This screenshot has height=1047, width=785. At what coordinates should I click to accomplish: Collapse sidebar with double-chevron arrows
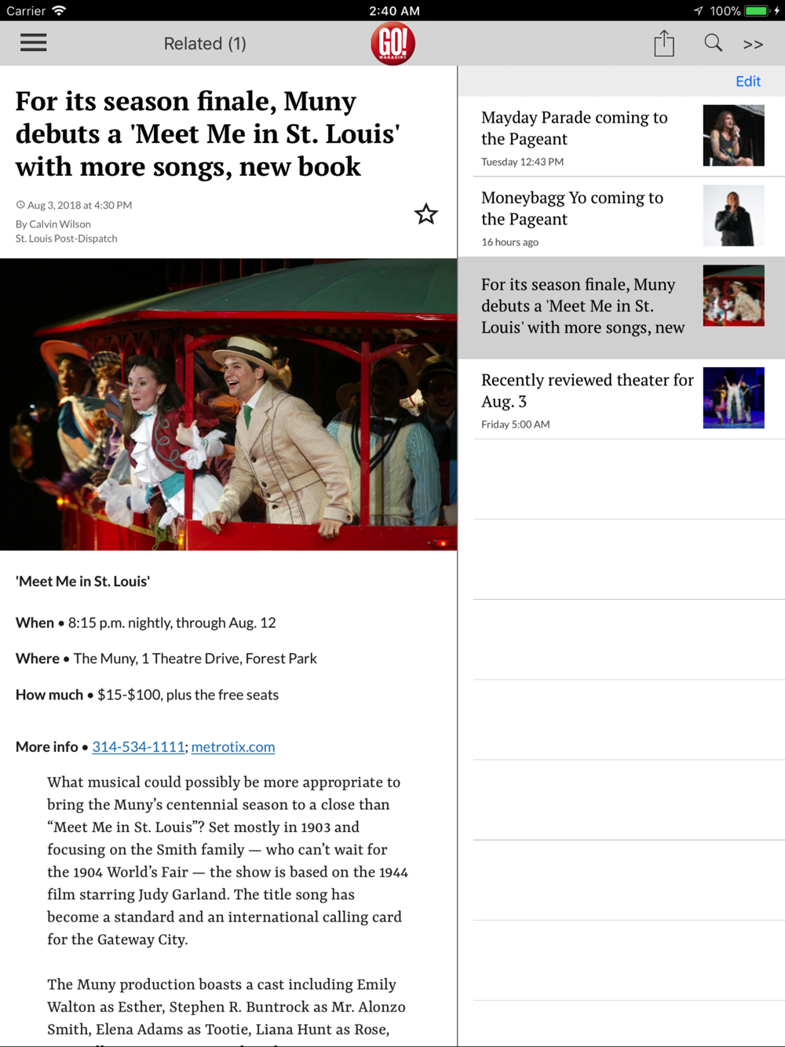pos(753,45)
